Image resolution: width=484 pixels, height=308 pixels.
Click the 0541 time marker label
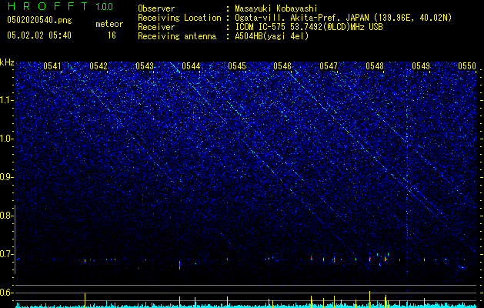coord(52,66)
